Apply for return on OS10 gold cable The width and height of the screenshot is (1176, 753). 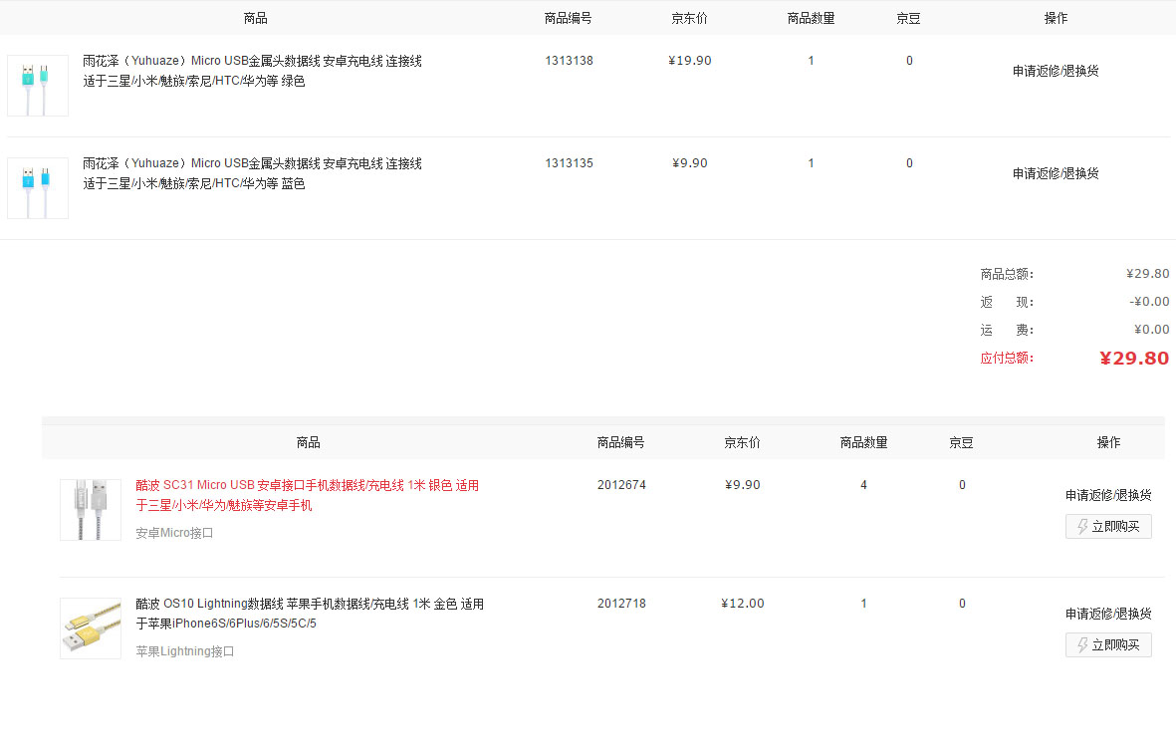pyautogui.click(x=1108, y=614)
